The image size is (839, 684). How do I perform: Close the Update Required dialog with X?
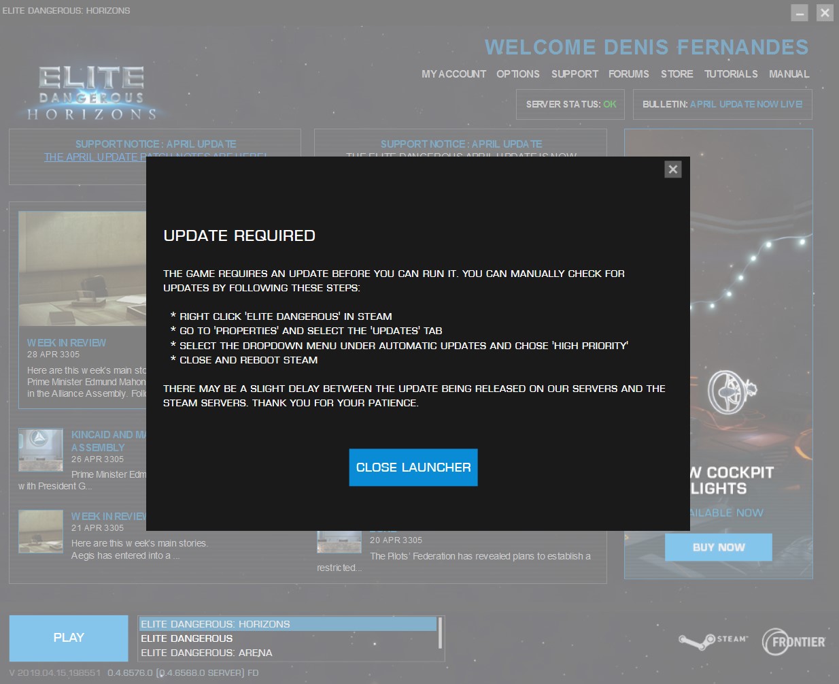(672, 169)
